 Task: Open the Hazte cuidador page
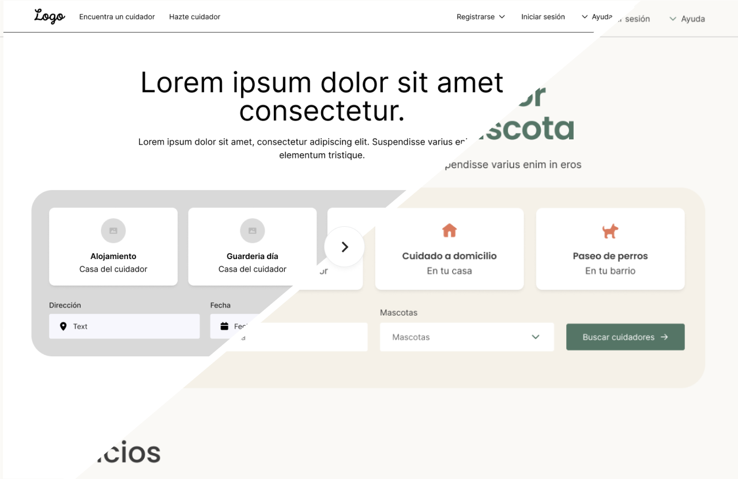[195, 17]
